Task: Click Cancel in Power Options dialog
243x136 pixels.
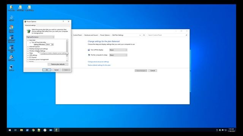Action: tap(57, 70)
